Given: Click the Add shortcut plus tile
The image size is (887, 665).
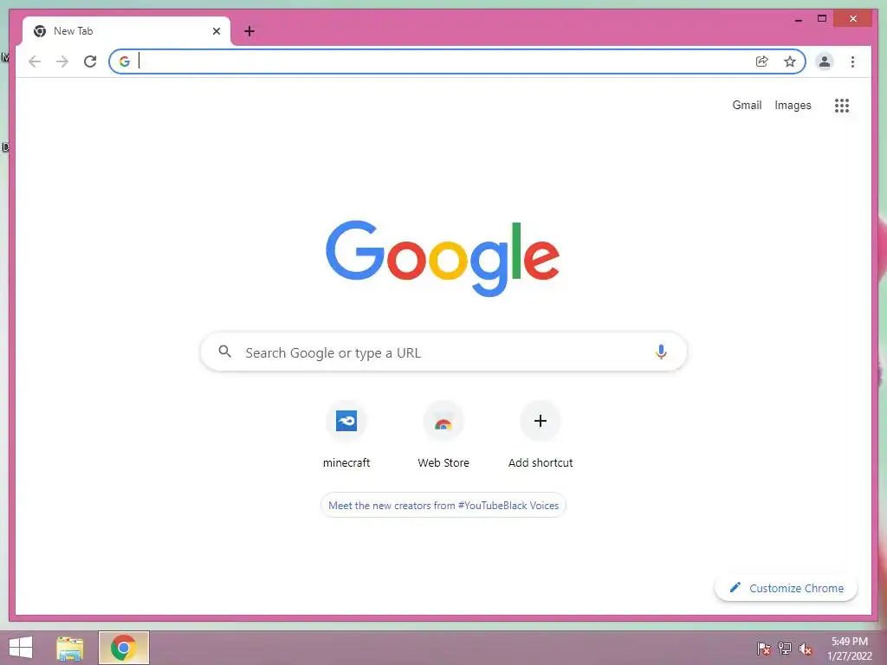Looking at the screenshot, I should pos(541,435).
